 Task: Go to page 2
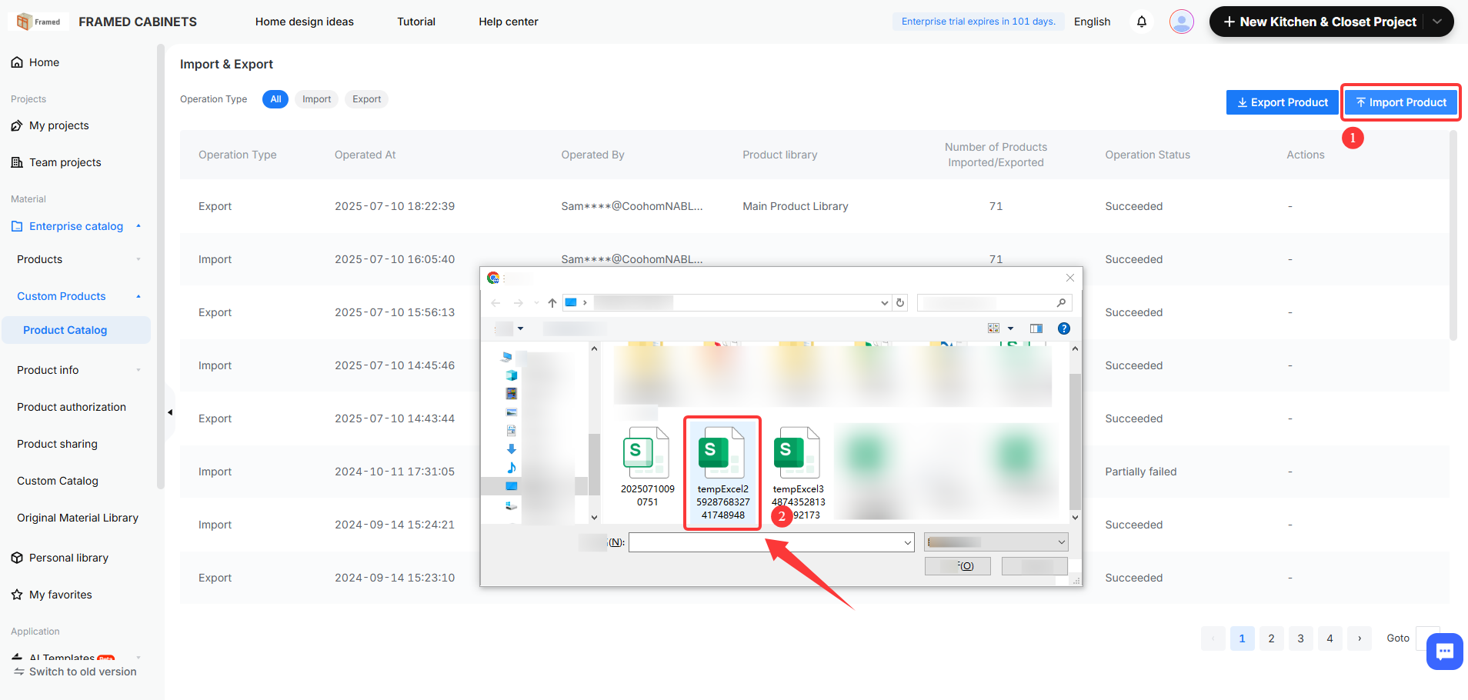pos(1271,638)
